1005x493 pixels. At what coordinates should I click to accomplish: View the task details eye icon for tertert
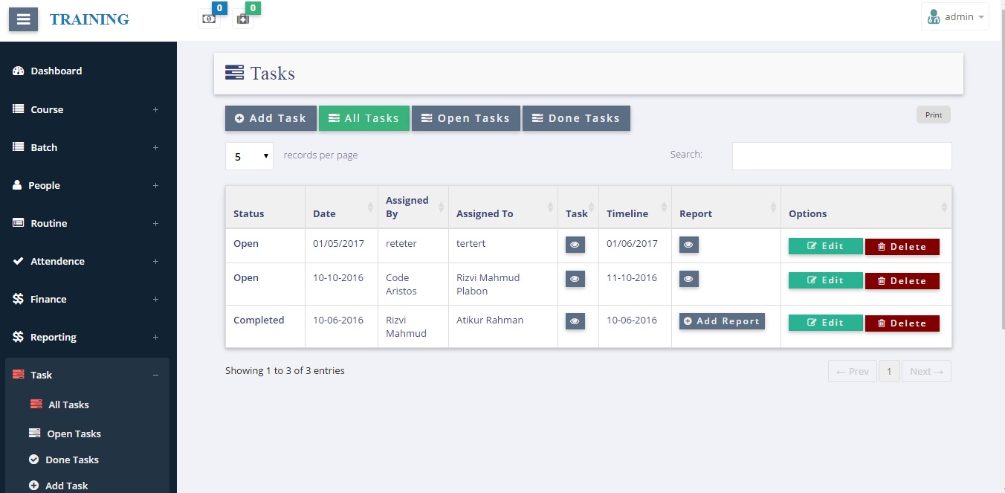point(575,244)
